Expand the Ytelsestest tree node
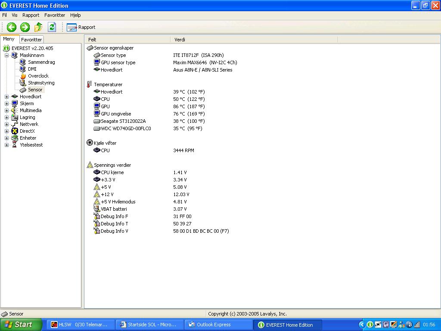Image resolution: width=441 pixels, height=331 pixels. [x=7, y=145]
